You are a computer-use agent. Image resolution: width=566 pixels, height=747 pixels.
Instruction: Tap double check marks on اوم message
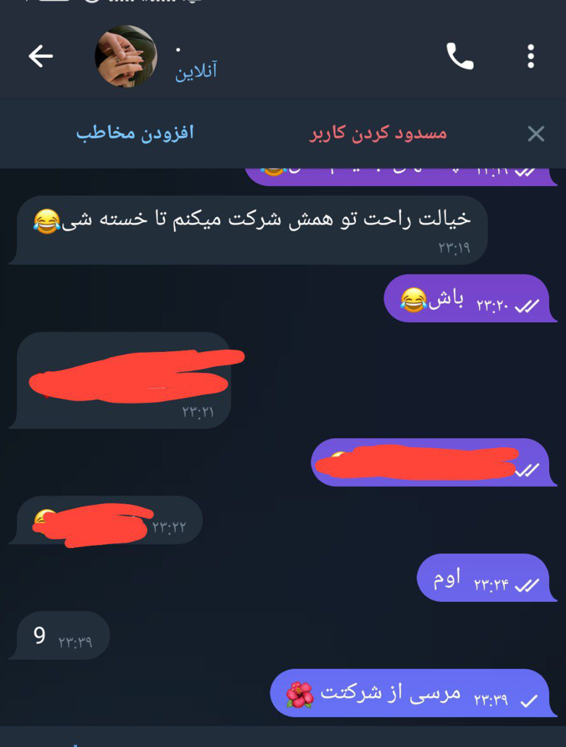pyautogui.click(x=527, y=585)
